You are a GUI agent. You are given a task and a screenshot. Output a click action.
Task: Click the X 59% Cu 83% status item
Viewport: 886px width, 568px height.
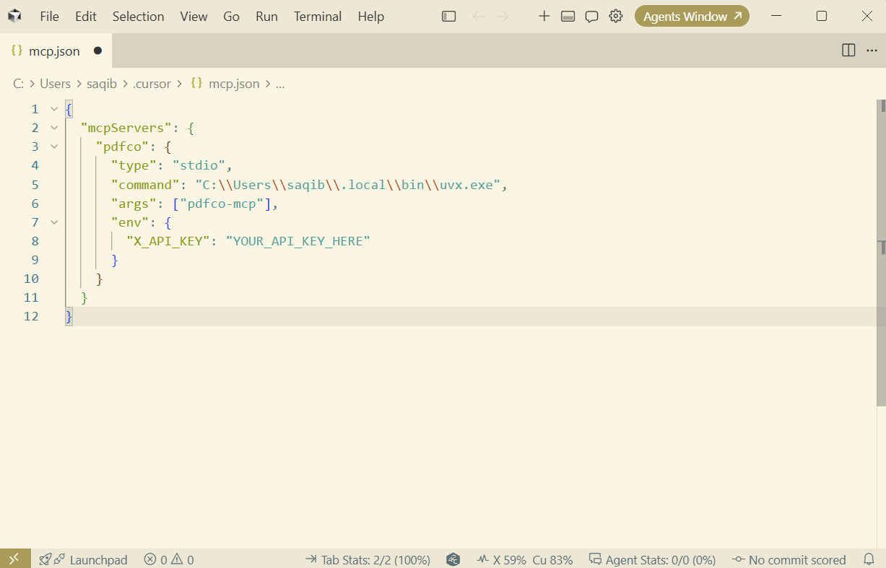[525, 559]
